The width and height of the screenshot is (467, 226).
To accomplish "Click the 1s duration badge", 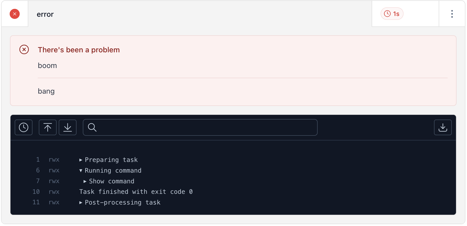I will pos(392,14).
